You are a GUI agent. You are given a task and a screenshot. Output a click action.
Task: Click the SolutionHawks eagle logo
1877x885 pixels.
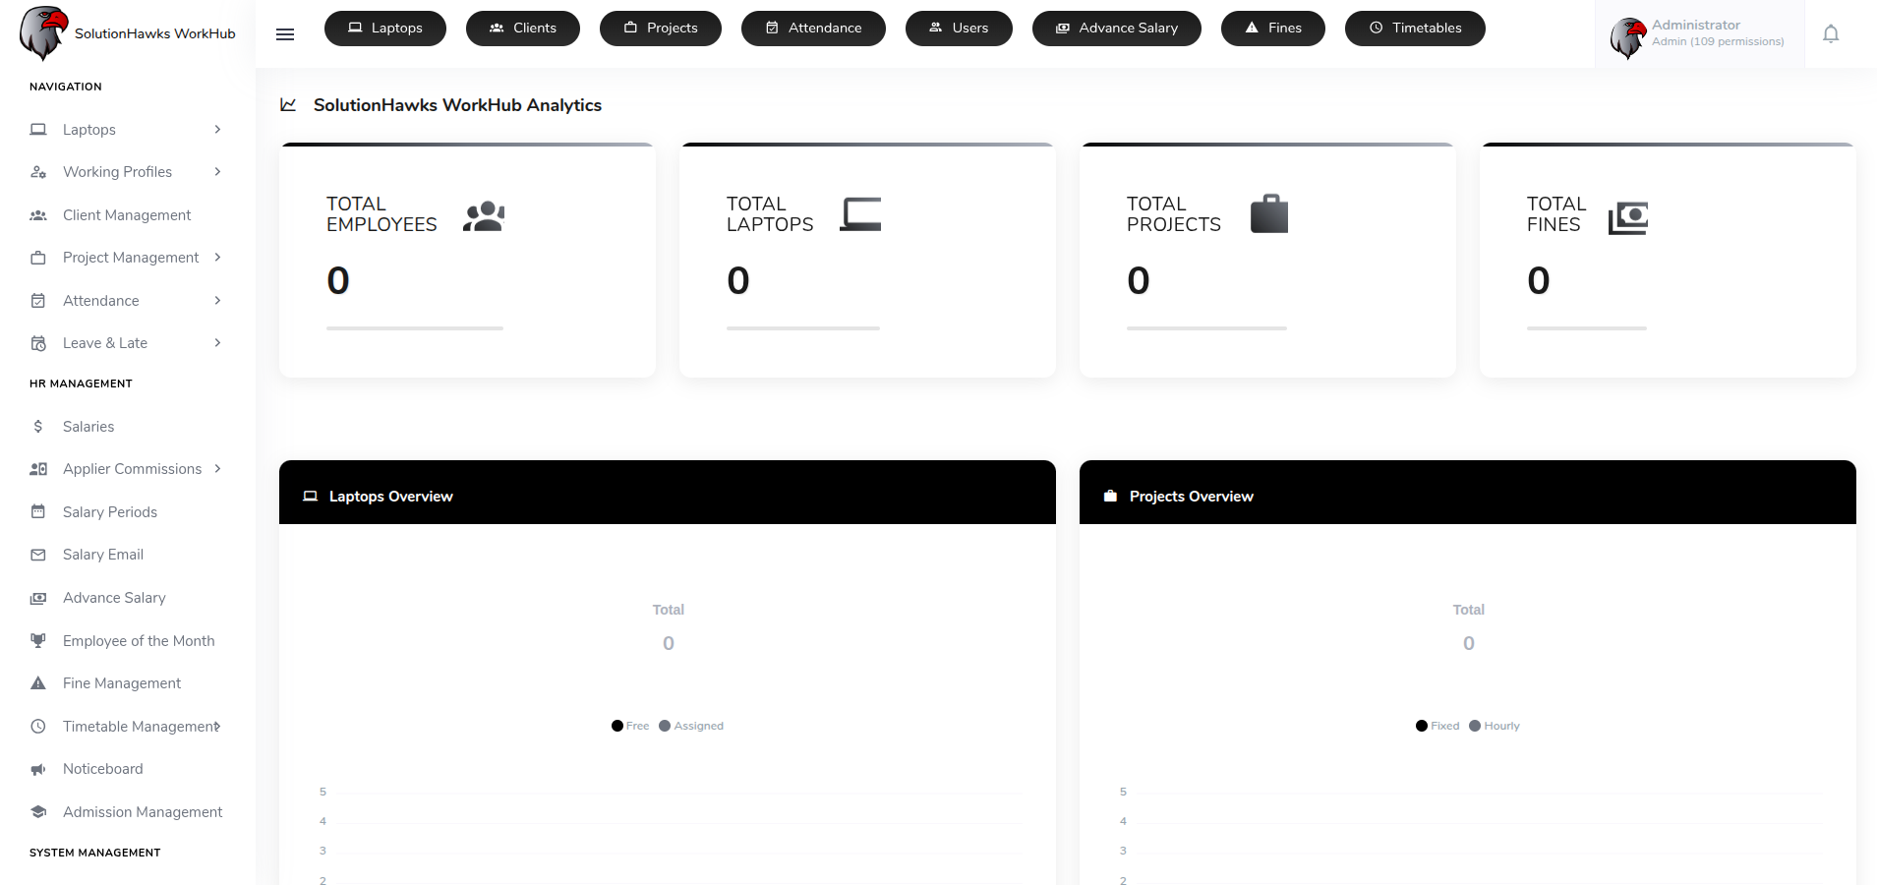tap(43, 33)
